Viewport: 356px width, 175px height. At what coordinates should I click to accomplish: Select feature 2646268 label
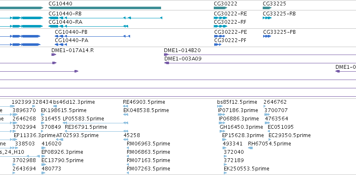[24, 118]
